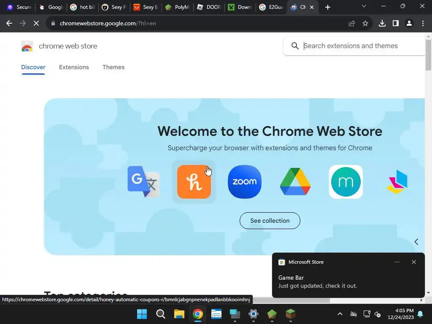The height and width of the screenshot is (324, 432).
Task: Dismiss the Microsoft Store notification
Action: tap(414, 262)
